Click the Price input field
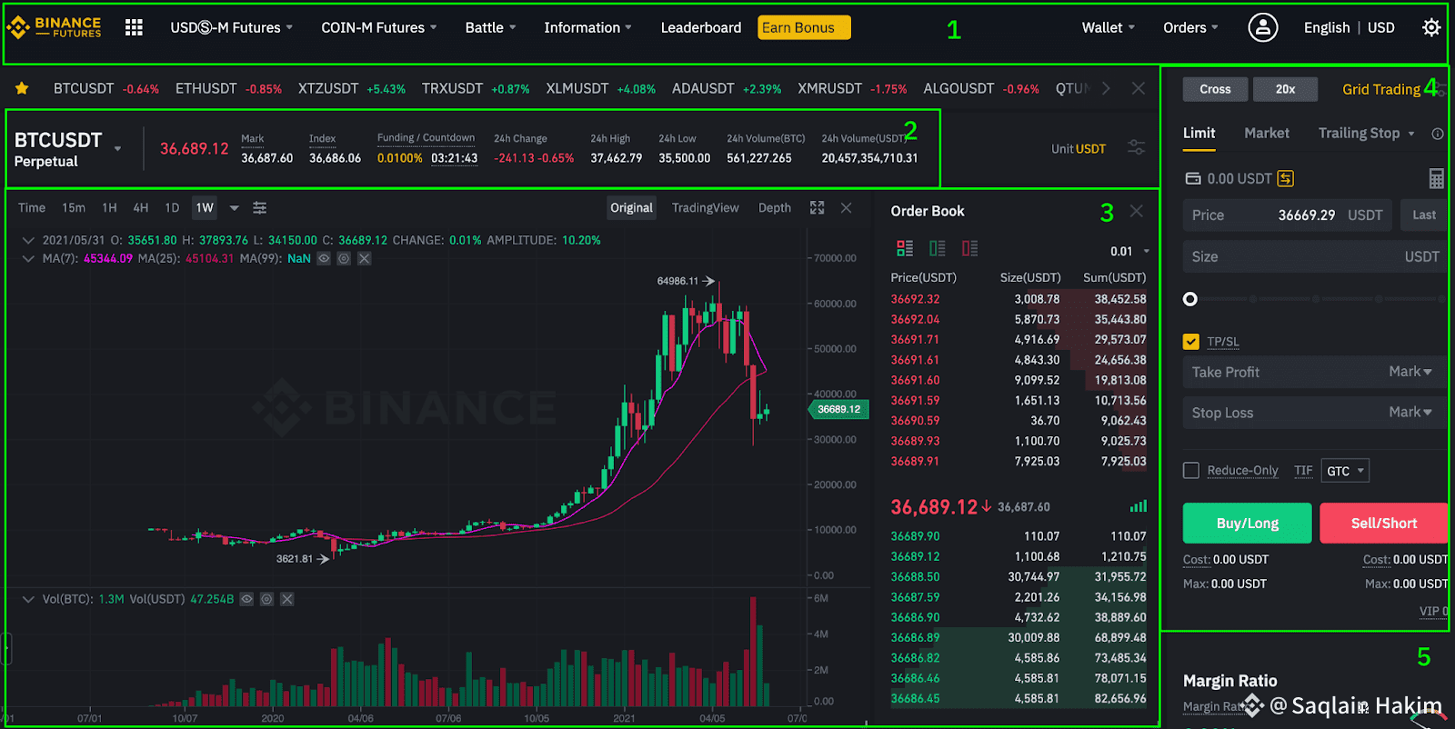Image resolution: width=1455 pixels, height=729 pixels. point(1287,215)
